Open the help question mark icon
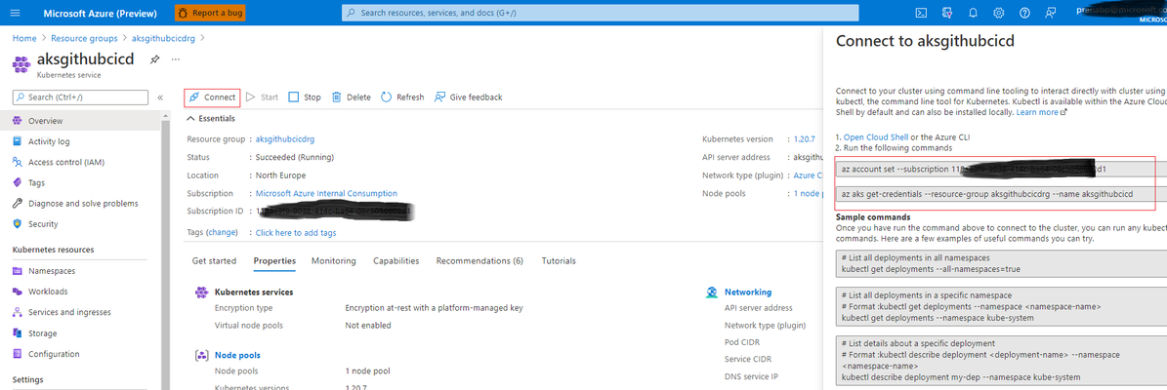 [x=1024, y=13]
